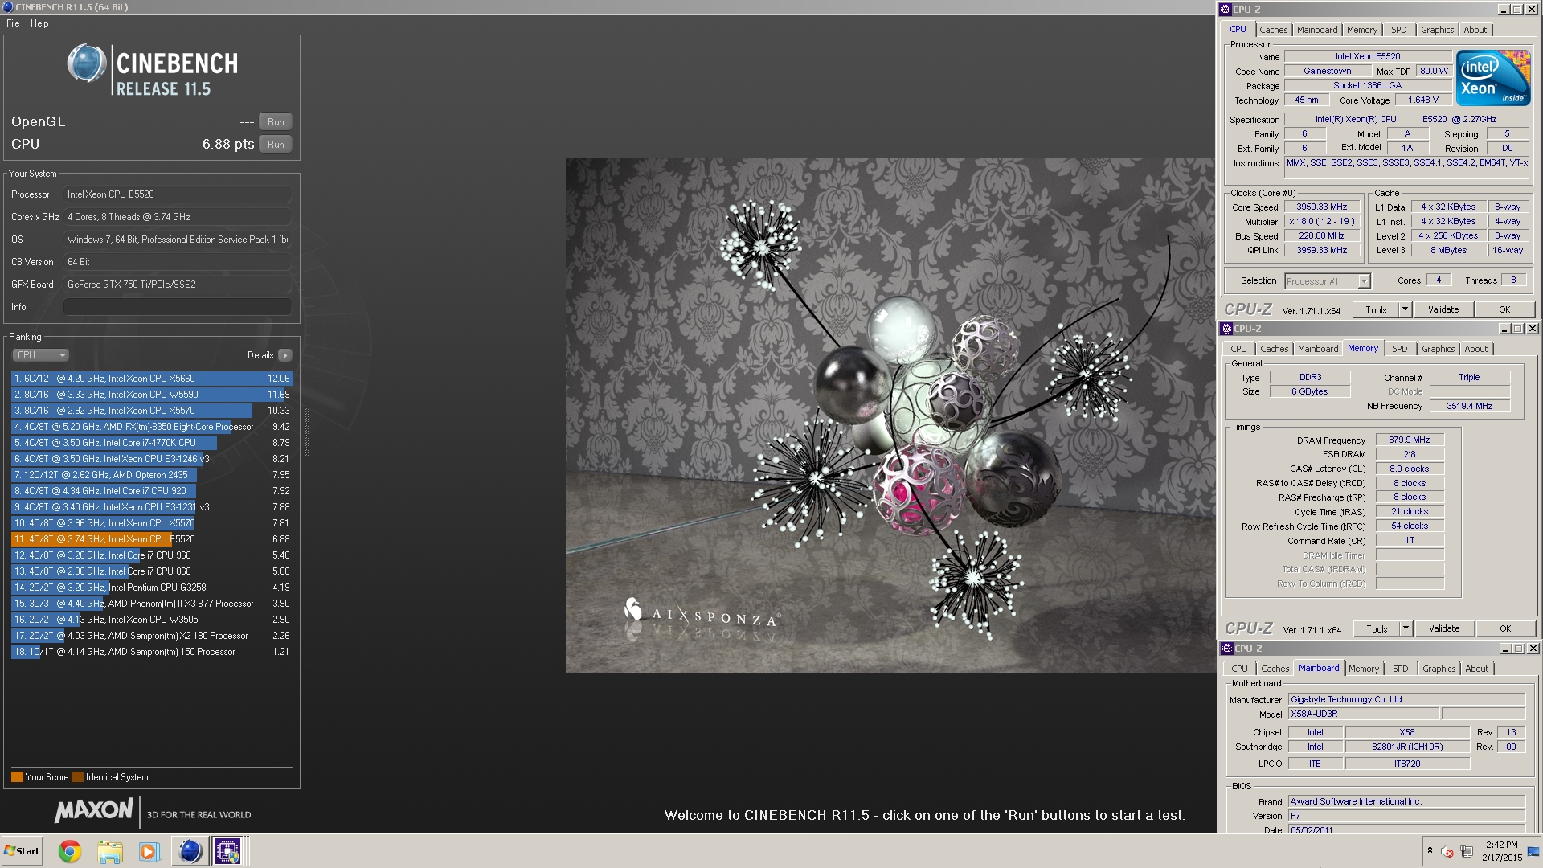
Task: Select Graphics tab in Mainboard CPU-Z window
Action: coord(1439,669)
